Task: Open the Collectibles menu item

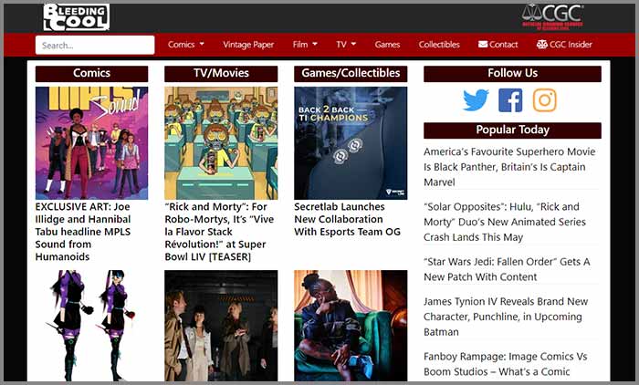Action: pos(439,45)
